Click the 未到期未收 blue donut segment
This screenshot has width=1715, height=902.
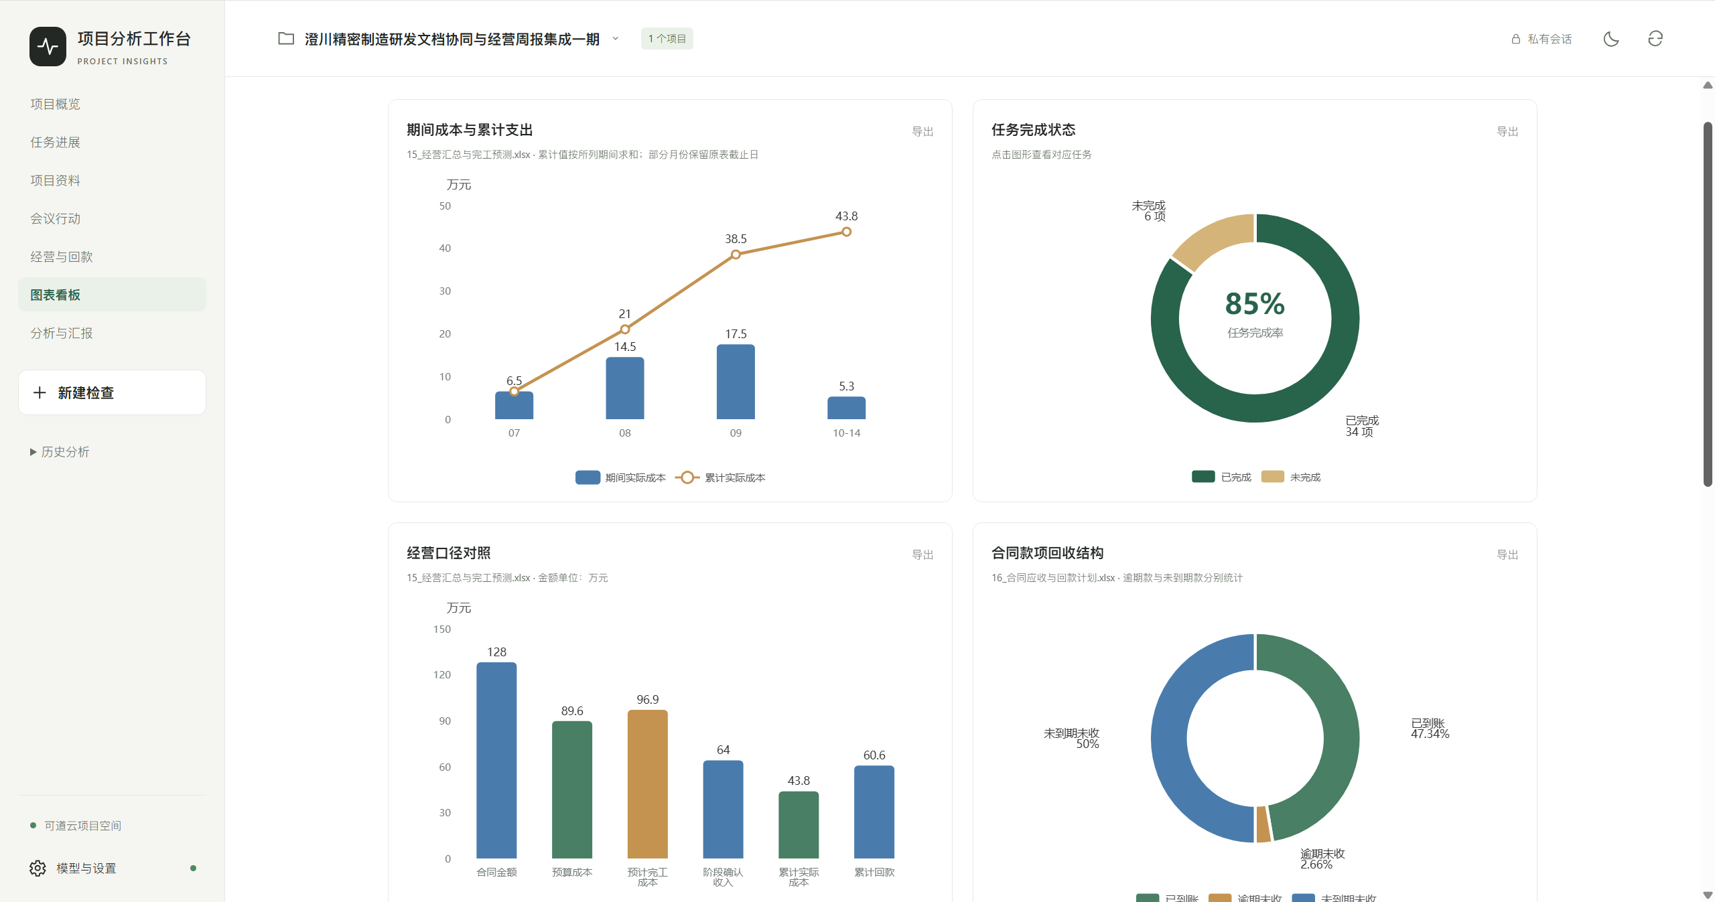(x=1169, y=738)
